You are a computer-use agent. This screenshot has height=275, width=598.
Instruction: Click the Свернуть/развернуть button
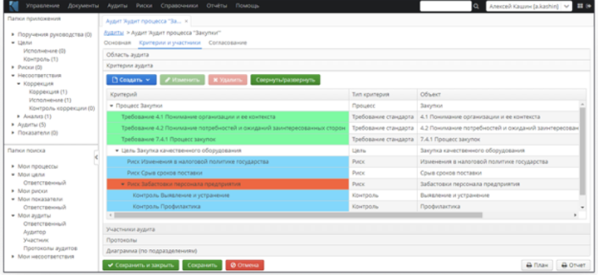pyautogui.click(x=285, y=80)
